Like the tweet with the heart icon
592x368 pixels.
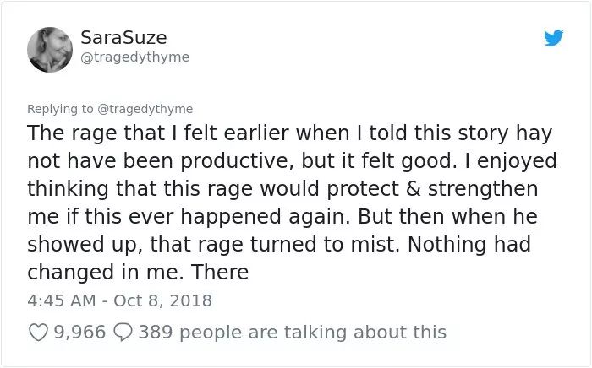click(38, 333)
